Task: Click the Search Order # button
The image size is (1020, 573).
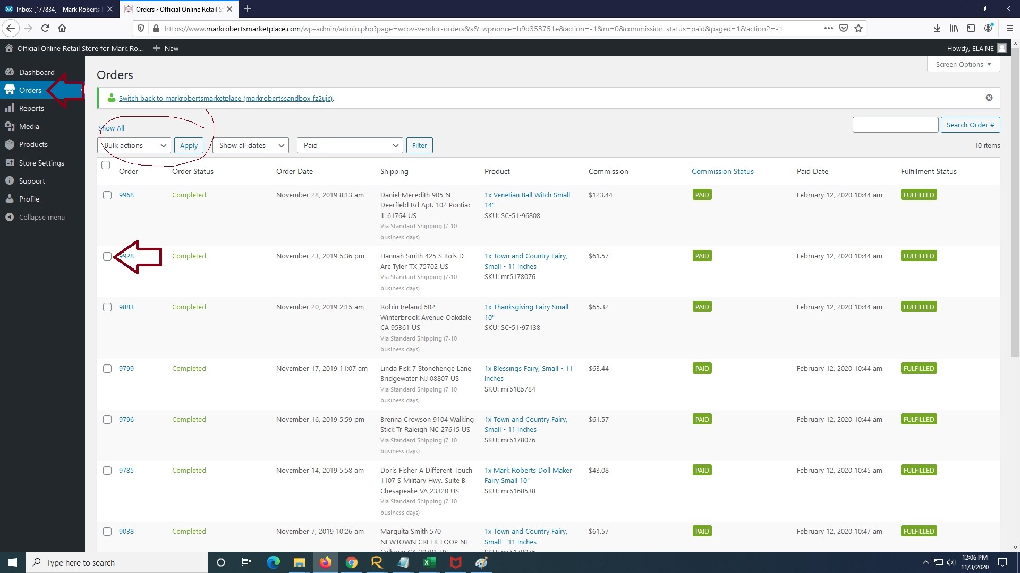Action: pos(970,125)
